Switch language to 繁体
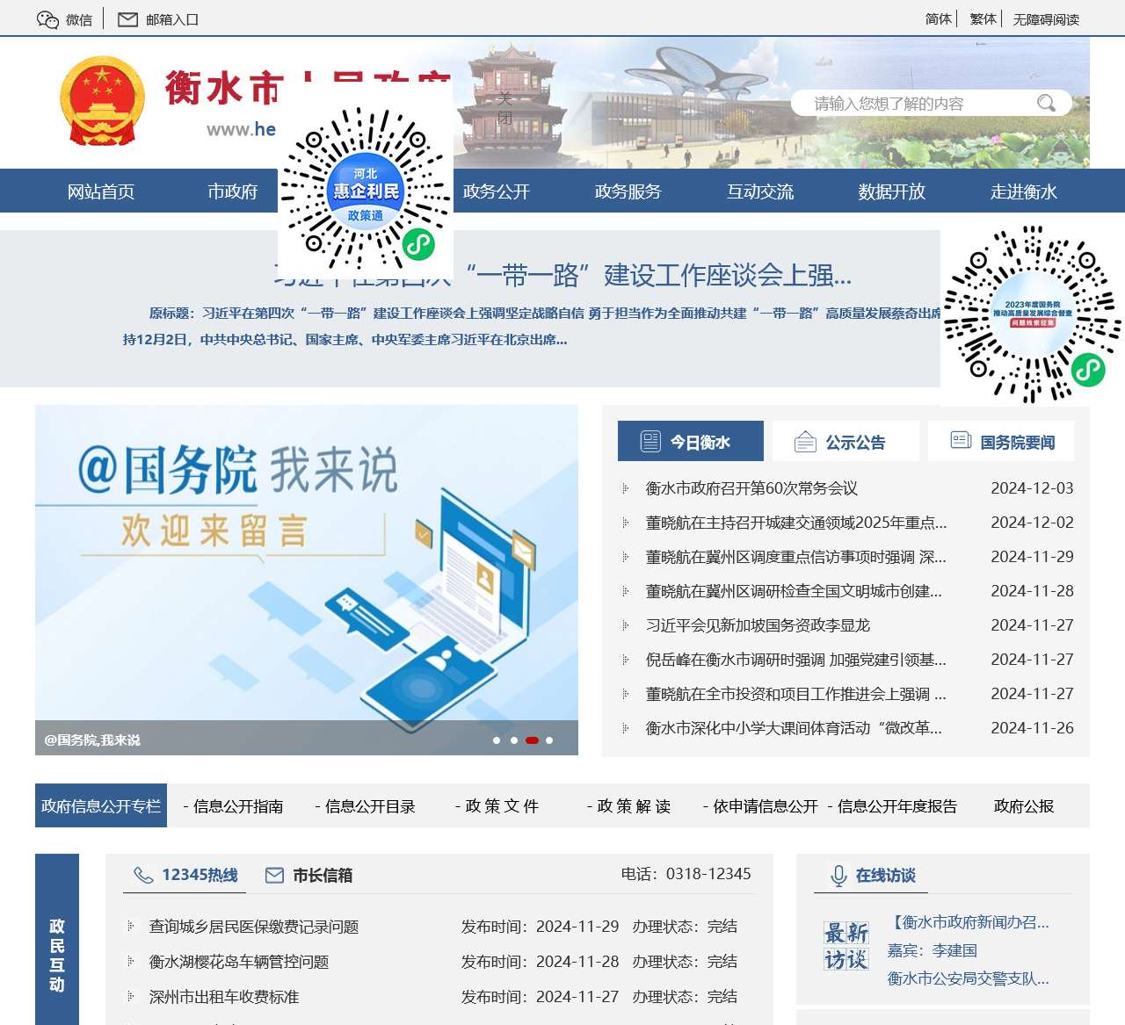The image size is (1125, 1025). tap(983, 19)
